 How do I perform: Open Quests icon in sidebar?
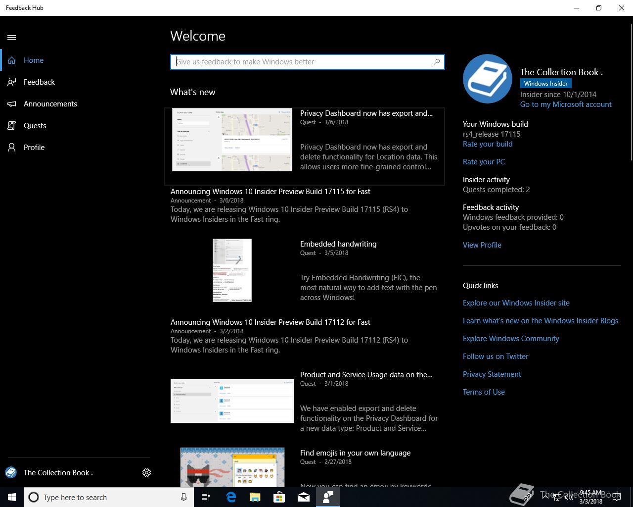[x=12, y=126]
